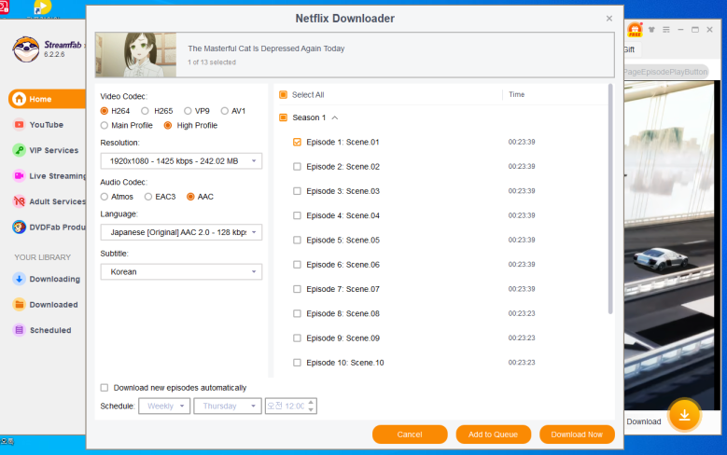Check Episode 3: Scene.03
Screen dimensions: 727x455
pos(297,191)
